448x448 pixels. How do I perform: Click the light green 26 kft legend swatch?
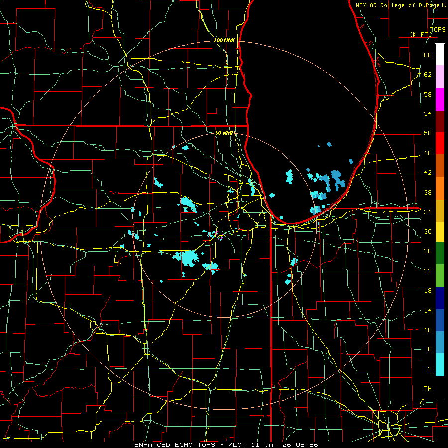(440, 276)
